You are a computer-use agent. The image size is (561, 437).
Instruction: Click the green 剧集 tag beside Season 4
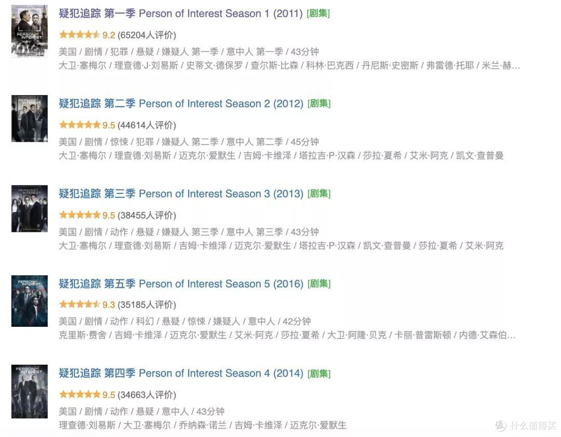319,374
